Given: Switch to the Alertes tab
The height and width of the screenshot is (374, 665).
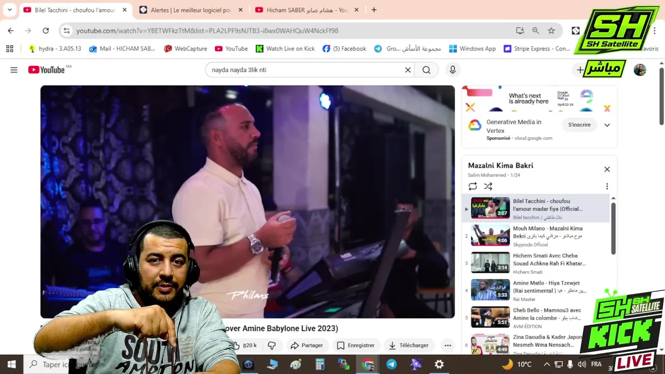Looking at the screenshot, I should pyautogui.click(x=191, y=10).
